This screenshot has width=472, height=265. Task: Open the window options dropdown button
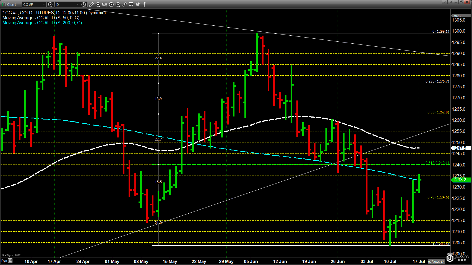450,2
